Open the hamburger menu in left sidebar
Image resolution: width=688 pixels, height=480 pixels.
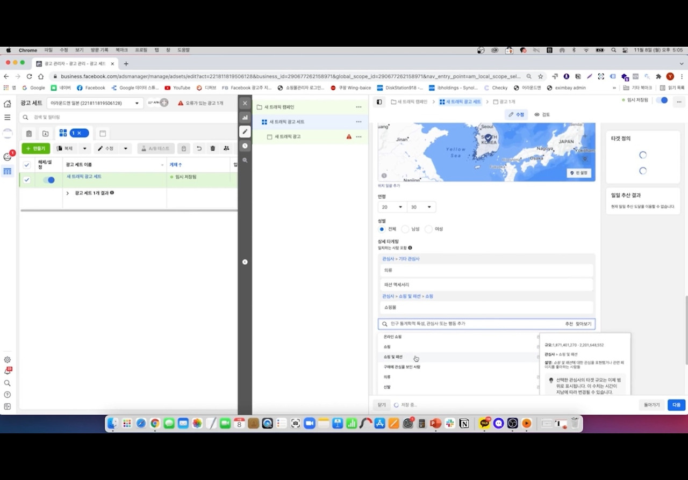(x=7, y=117)
